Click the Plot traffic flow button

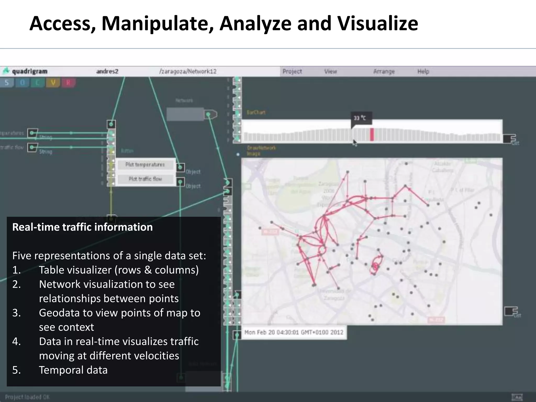[x=145, y=179]
